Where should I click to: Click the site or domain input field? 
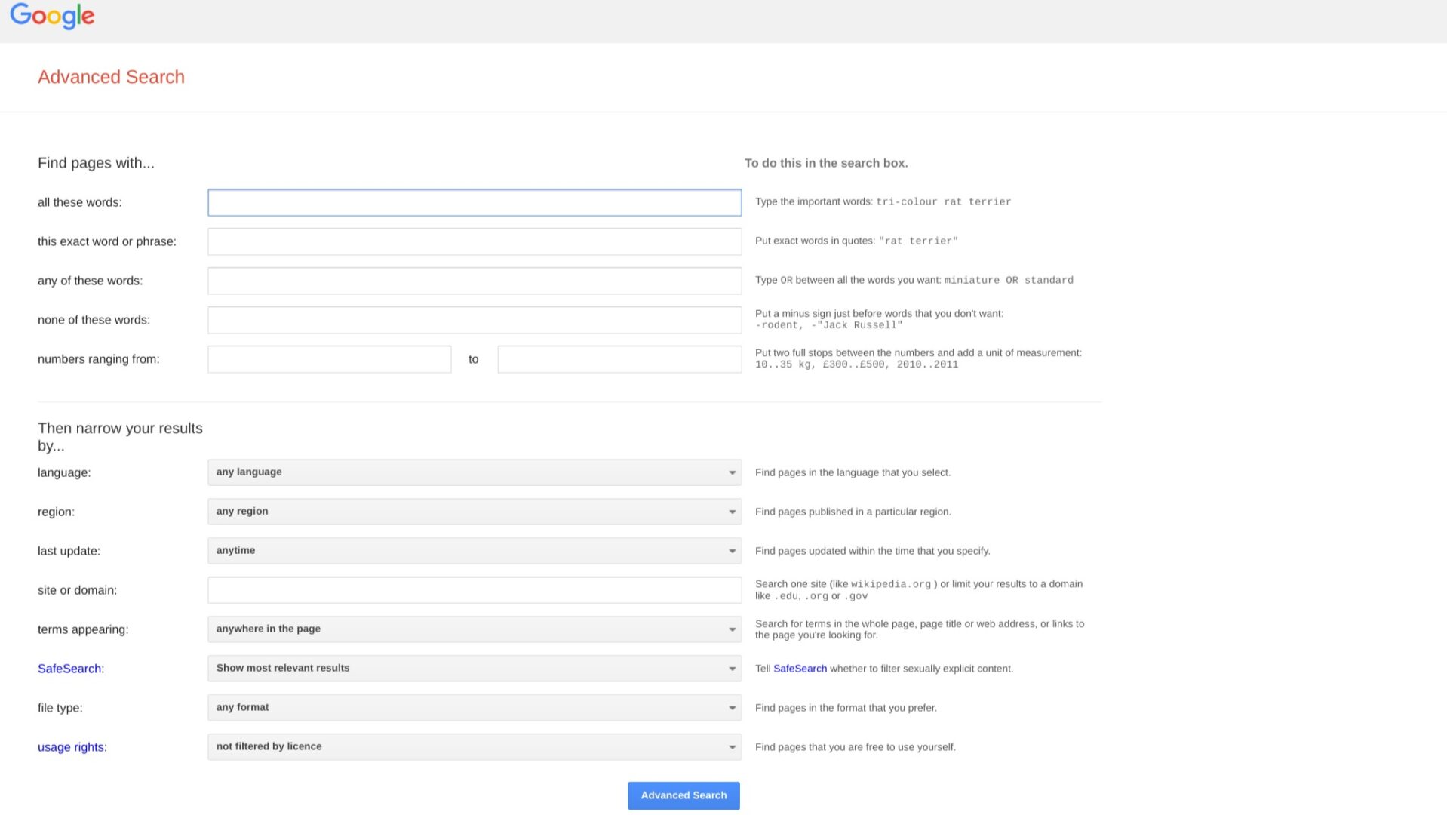click(x=474, y=589)
